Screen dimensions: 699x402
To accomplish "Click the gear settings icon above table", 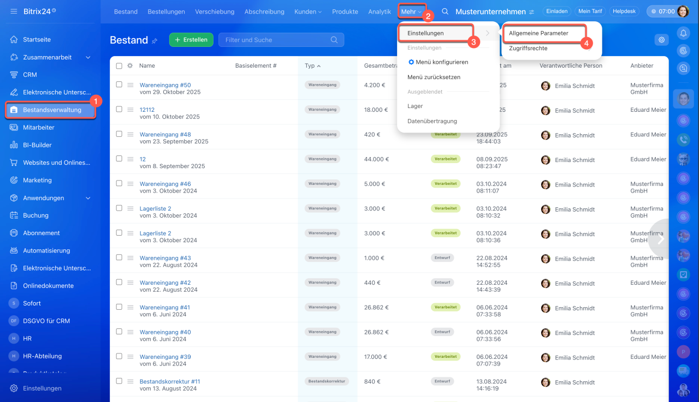I will click(661, 40).
